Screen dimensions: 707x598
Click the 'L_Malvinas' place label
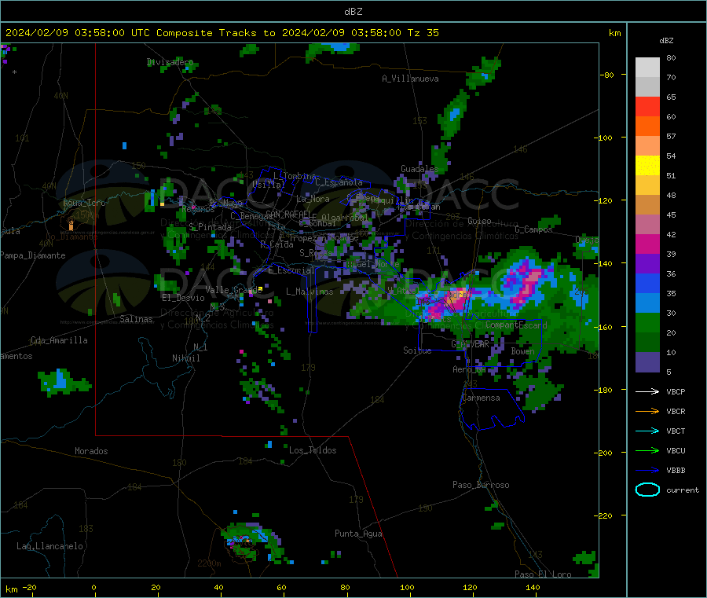(x=310, y=292)
